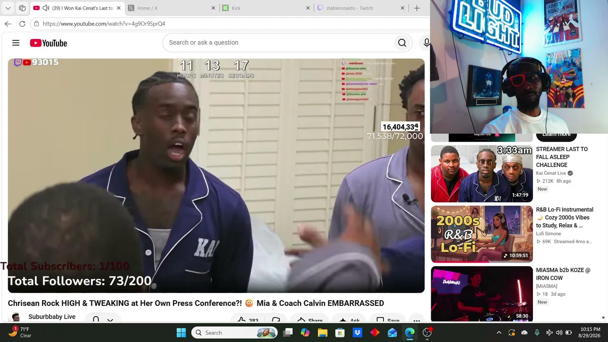This screenshot has height=342, width=608.
Task: Open the Windows Start menu
Action: 181,332
